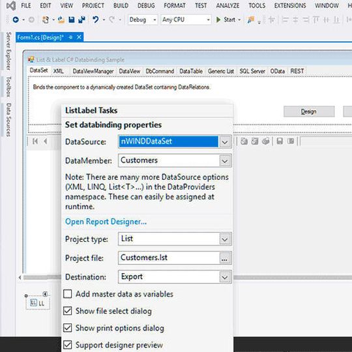Click the preview Previous Page icon
The image size is (352, 352).
[x=46, y=141]
